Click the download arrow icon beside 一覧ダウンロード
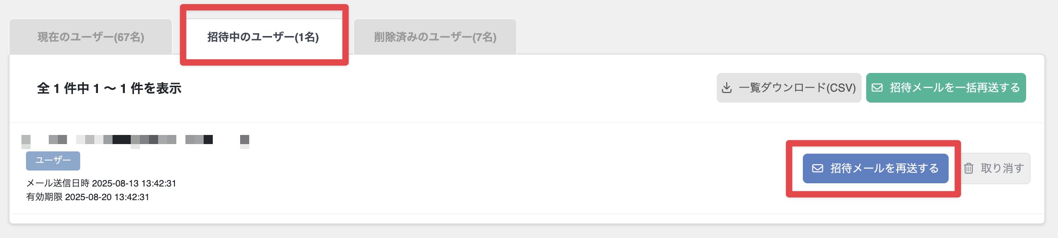This screenshot has width=1058, height=238. coord(727,88)
